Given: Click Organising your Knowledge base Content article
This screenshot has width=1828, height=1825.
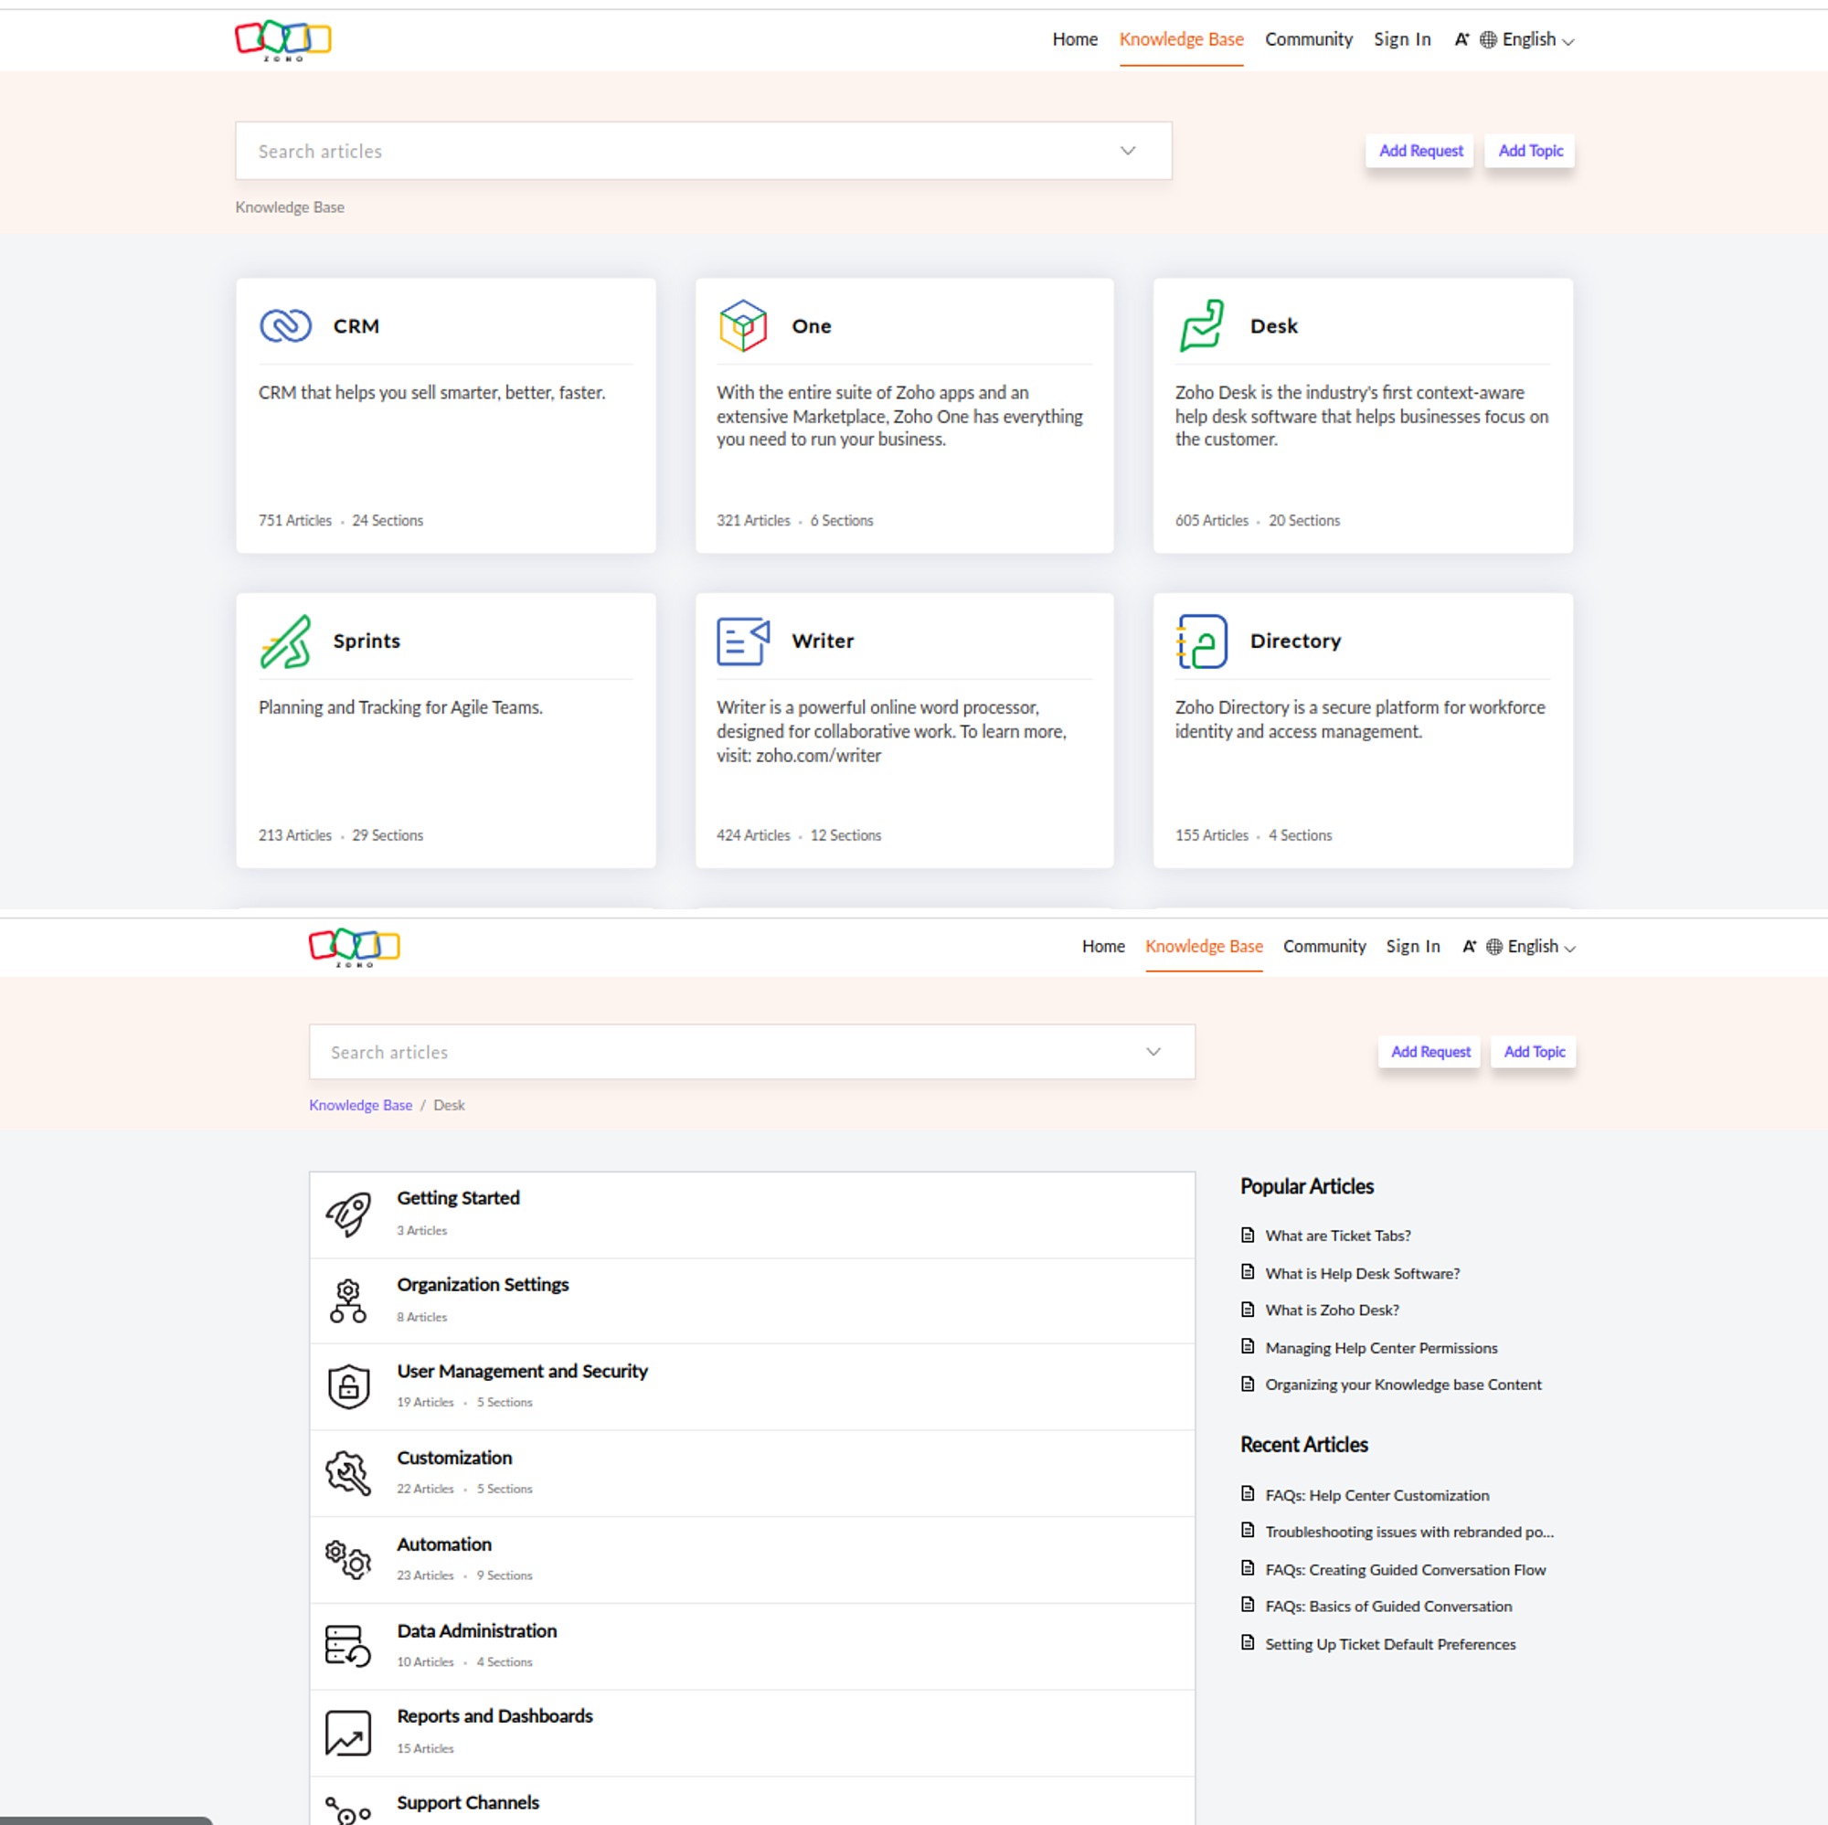Looking at the screenshot, I should (x=1404, y=1384).
